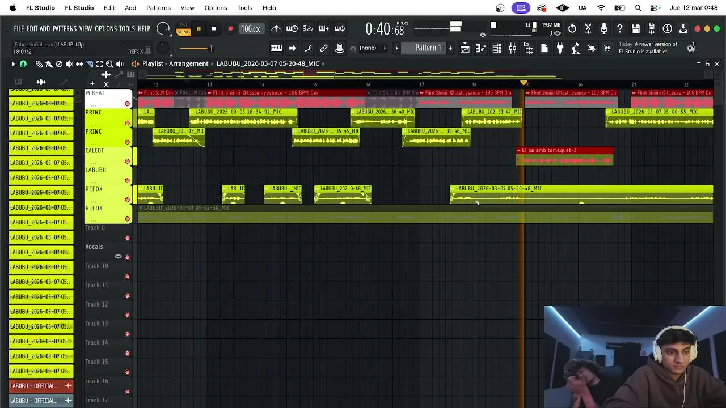Mute the Vocals track
726x408 pixels.
127,257
